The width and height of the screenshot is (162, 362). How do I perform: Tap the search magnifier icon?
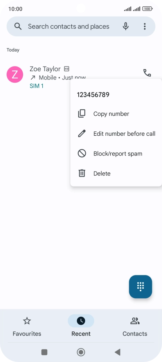18,26
